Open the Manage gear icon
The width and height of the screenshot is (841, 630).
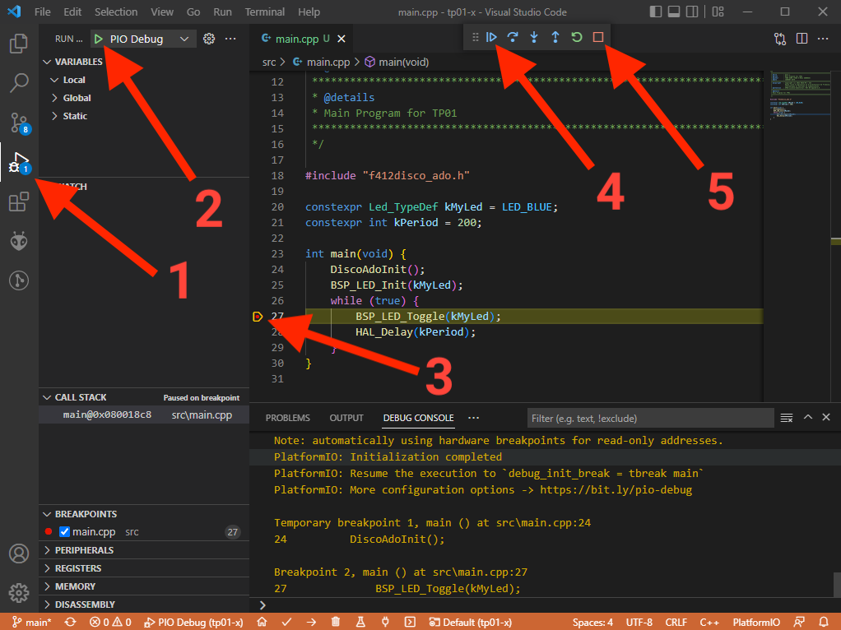coord(19,592)
